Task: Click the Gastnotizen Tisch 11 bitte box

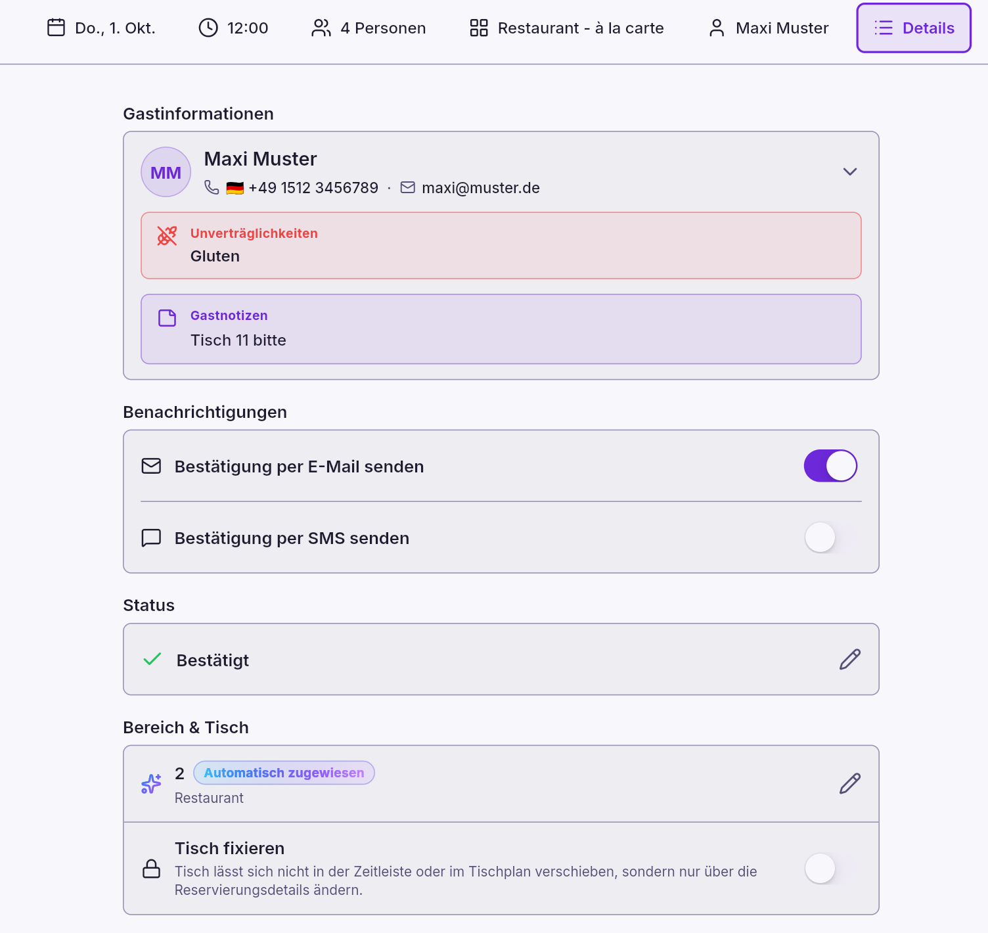Action: pyautogui.click(x=501, y=329)
